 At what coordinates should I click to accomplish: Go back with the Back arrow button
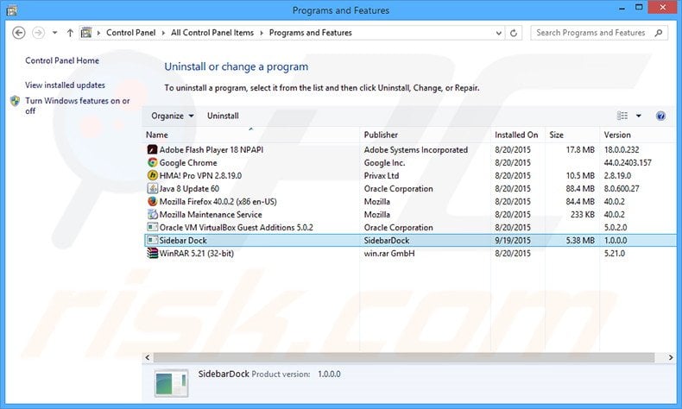click(18, 33)
